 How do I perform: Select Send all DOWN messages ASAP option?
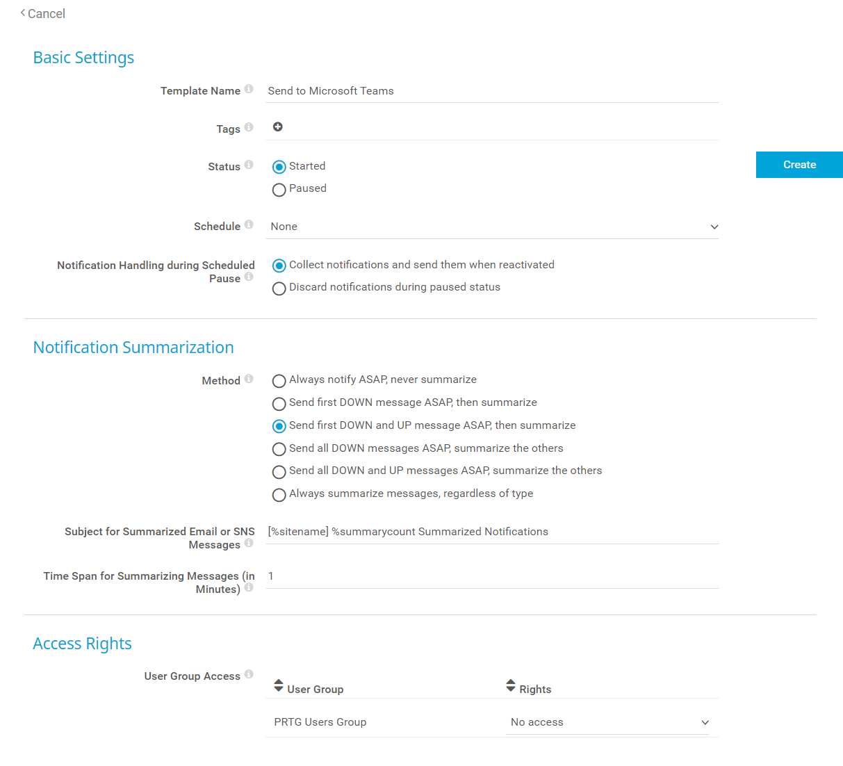(x=279, y=449)
